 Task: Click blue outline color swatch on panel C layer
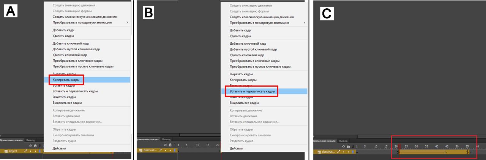click(x=353, y=152)
